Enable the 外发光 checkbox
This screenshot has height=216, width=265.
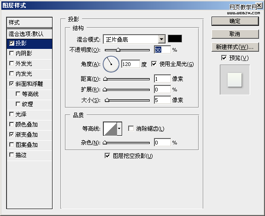pos(12,64)
